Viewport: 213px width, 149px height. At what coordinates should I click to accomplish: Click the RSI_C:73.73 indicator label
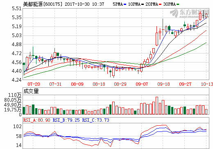95,120
